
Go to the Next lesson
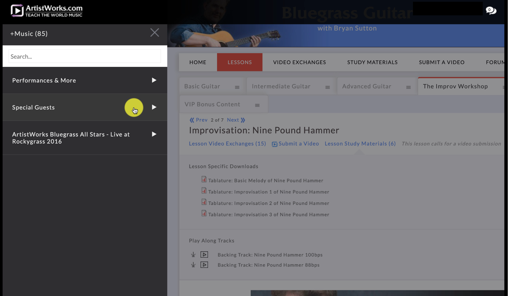pyautogui.click(x=236, y=120)
